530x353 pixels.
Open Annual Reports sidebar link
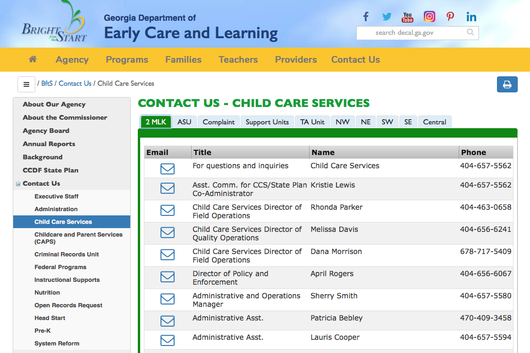tap(49, 144)
